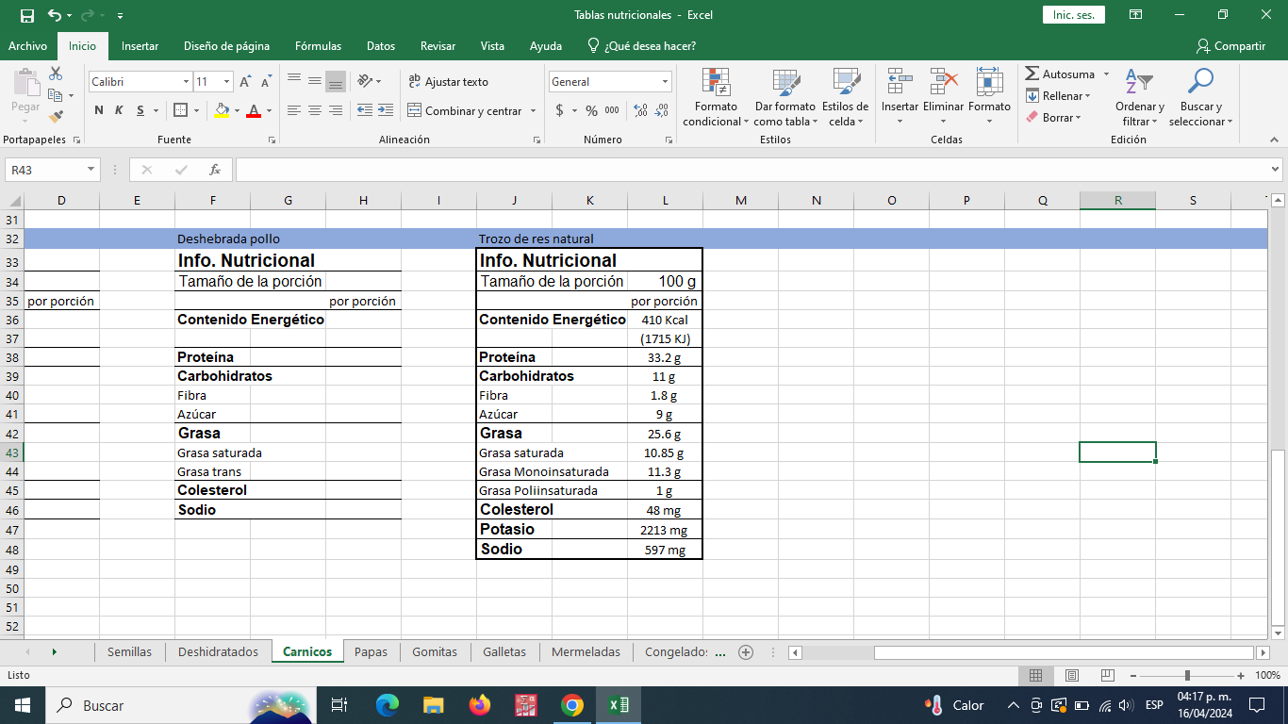Click the Format Painter brush icon
The height and width of the screenshot is (724, 1288).
56,117
